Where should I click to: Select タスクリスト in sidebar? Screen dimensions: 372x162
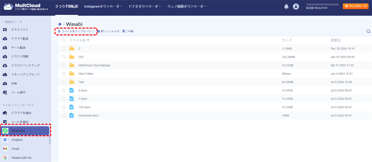[20, 30]
